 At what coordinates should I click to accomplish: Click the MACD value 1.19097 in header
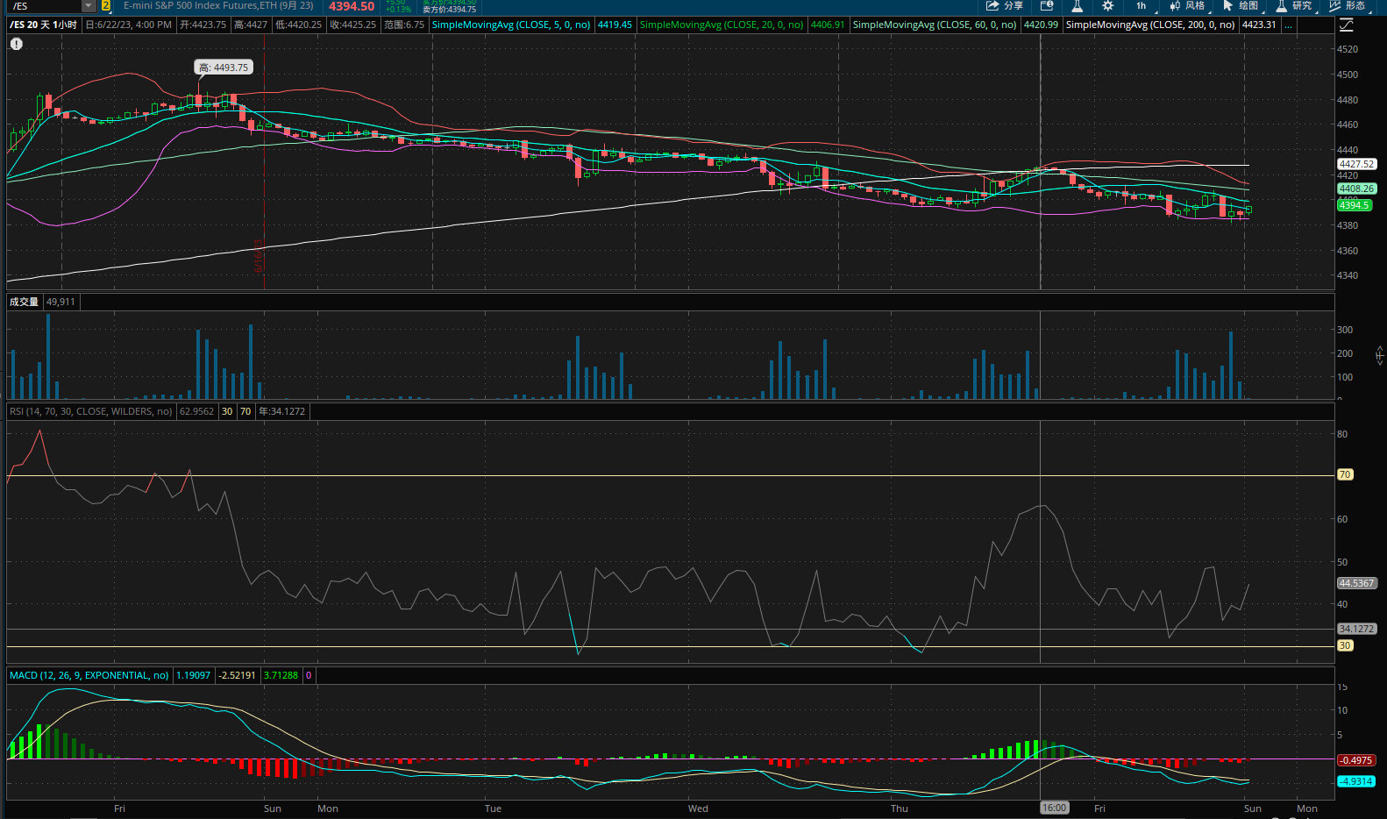[193, 675]
